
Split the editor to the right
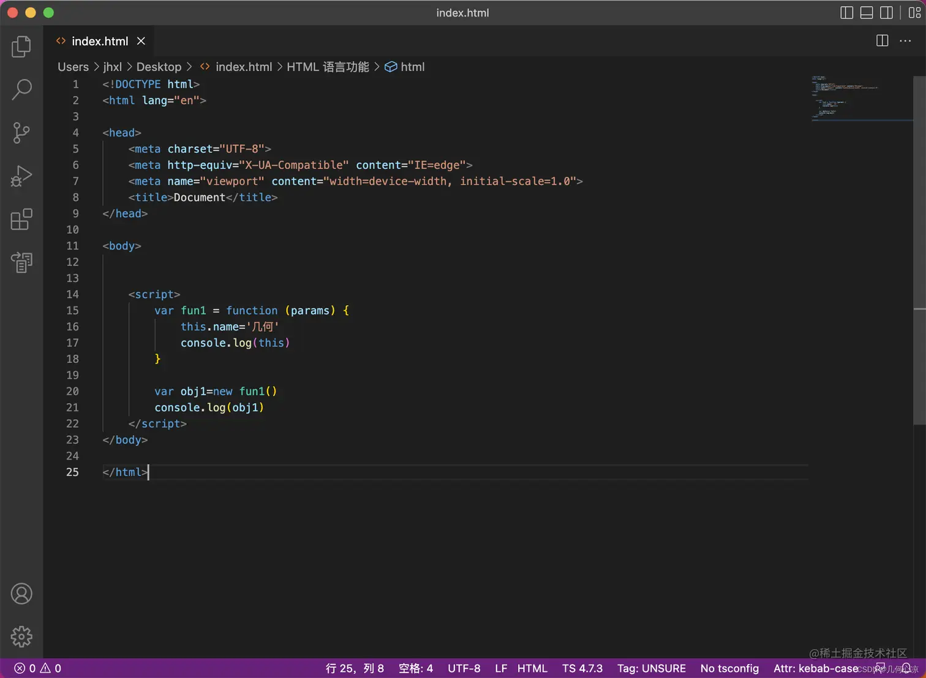click(x=882, y=41)
